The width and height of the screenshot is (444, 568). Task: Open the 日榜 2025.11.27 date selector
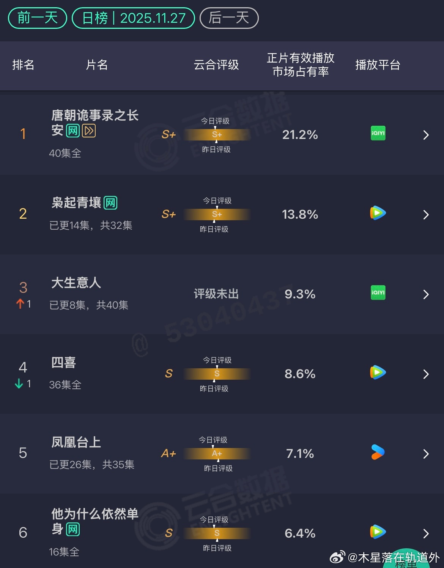[133, 18]
